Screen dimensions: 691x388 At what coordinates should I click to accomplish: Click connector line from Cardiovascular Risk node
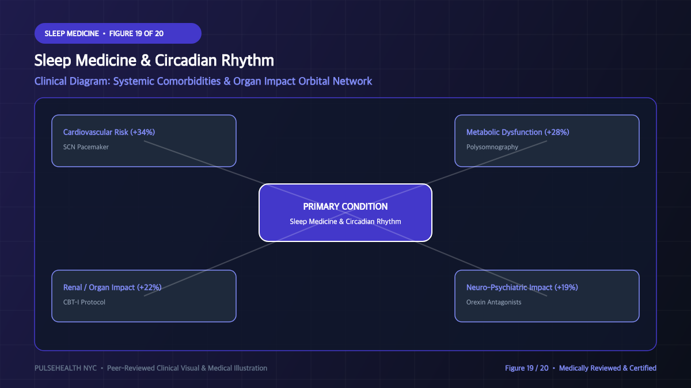[x=202, y=162]
